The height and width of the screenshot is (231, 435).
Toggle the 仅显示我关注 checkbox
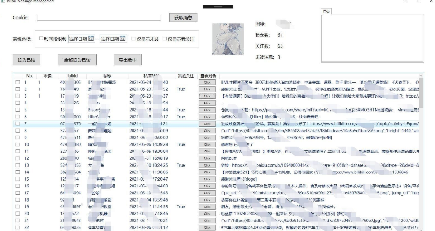pos(164,39)
